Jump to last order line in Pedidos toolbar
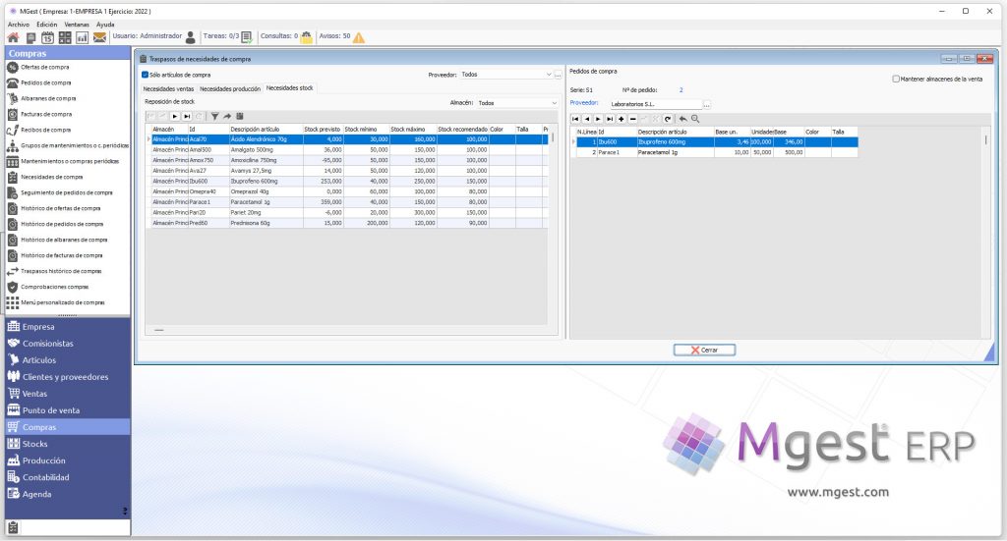Screen dimensions: 1007x541 coord(610,119)
